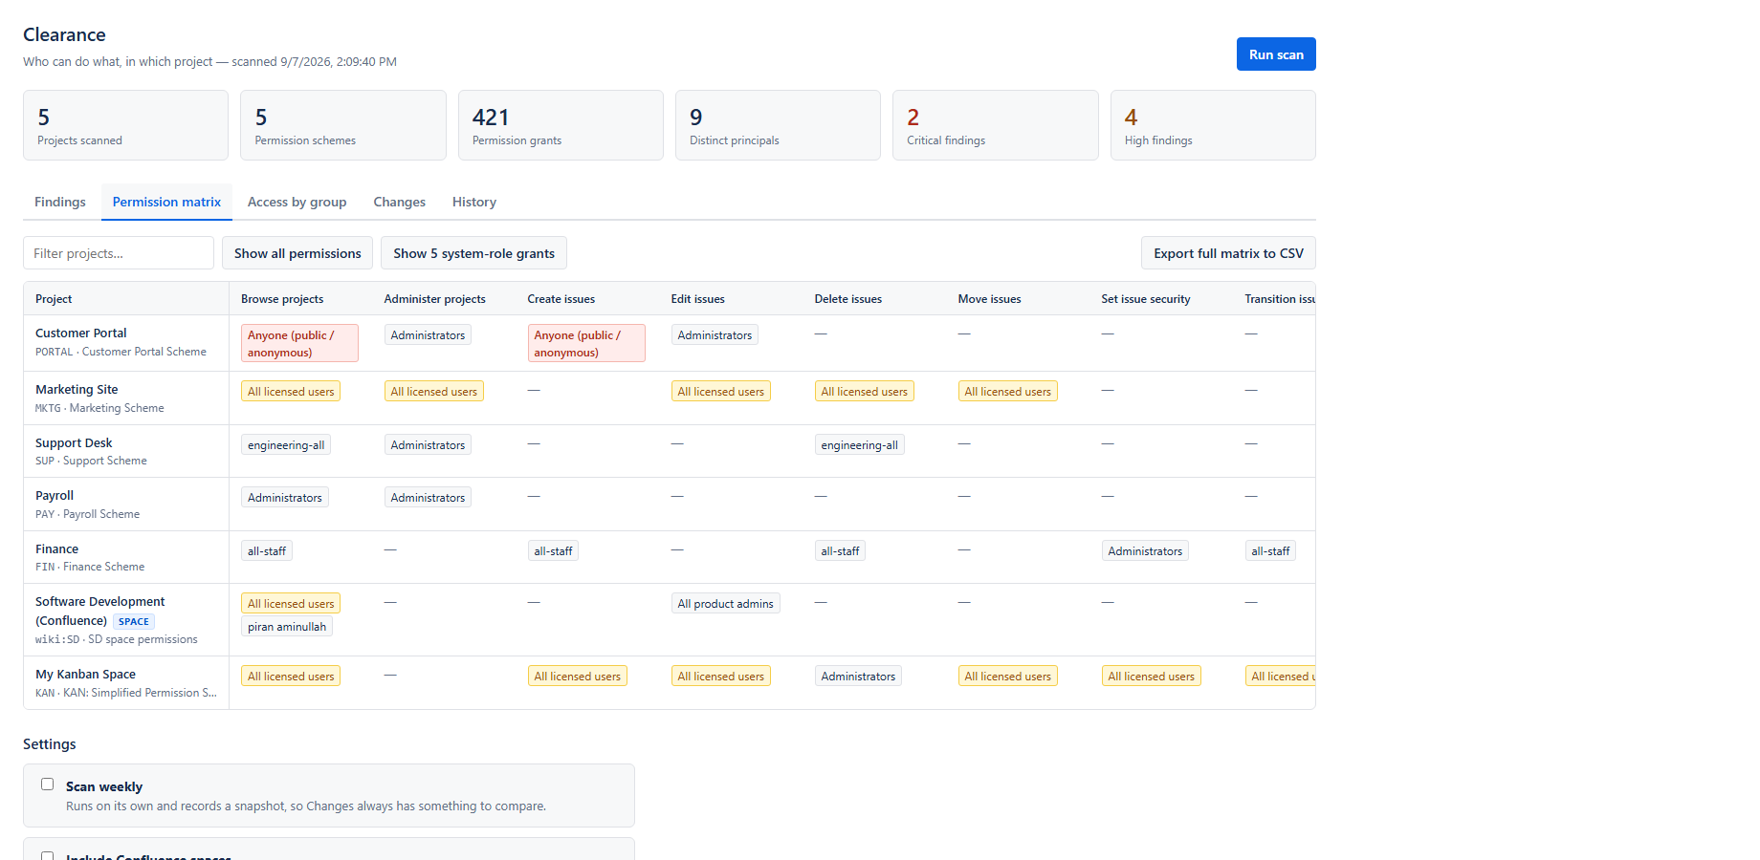Viewport: 1760px width, 860px height.
Task: Click Kanban Administrators chip under Delete issues
Action: [858, 677]
